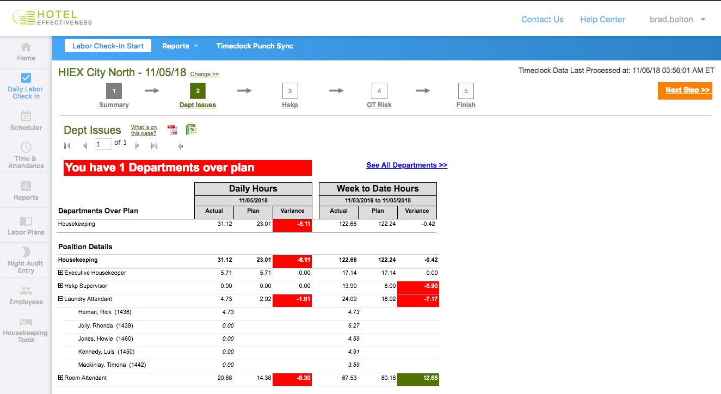
Task: Open Housekeeping Tools bed icon
Action: click(26, 322)
